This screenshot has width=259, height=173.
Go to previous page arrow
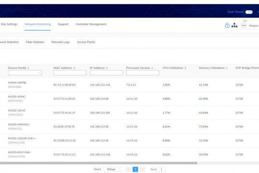128,169
